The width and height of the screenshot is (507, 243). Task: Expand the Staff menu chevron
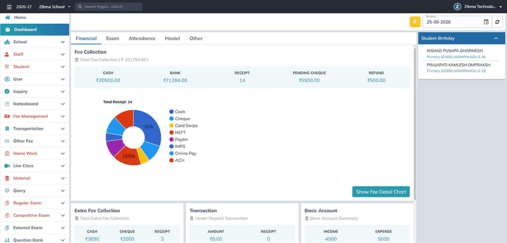tap(63, 54)
